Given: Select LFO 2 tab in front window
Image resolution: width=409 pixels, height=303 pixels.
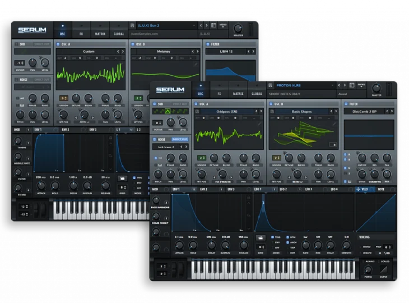Looking at the screenshot, I should (x=283, y=190).
